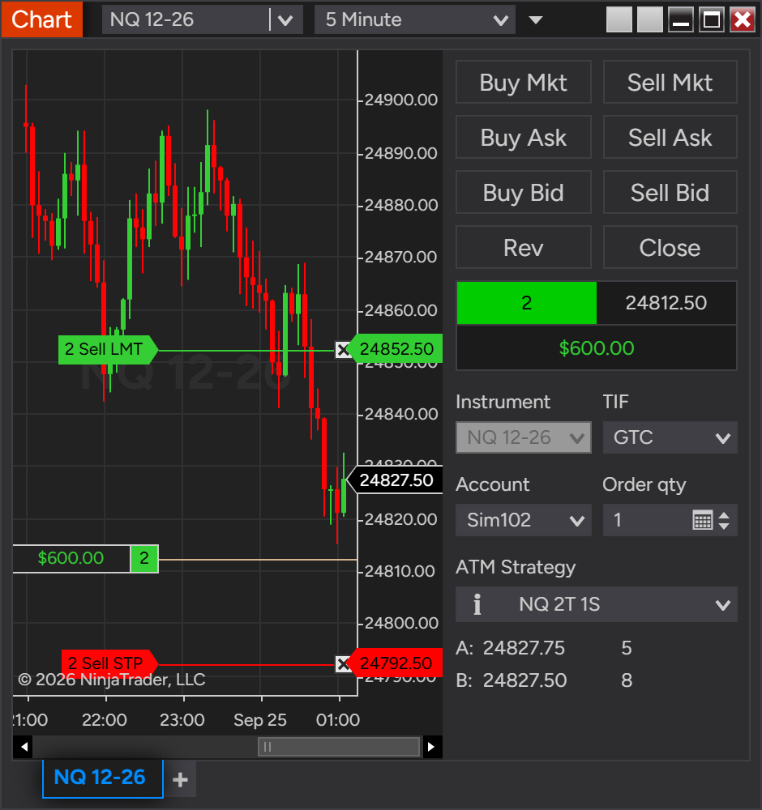Maximize the Chart window

[712, 19]
